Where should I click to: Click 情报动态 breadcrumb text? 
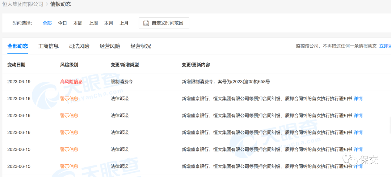coord(60,4)
